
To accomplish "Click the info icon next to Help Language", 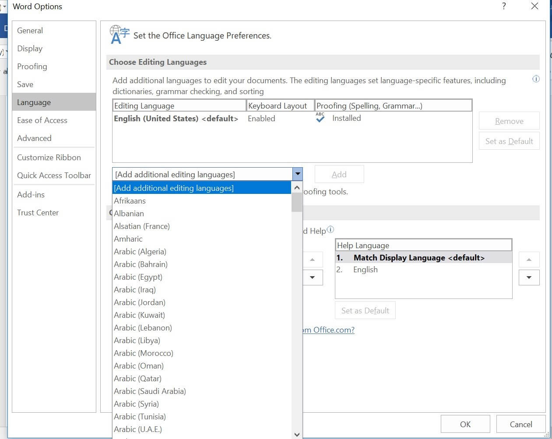I will point(330,229).
